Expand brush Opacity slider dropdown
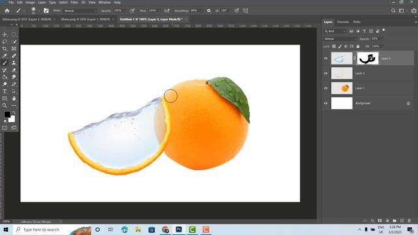Screen dimensions: 418x235 [125, 10]
